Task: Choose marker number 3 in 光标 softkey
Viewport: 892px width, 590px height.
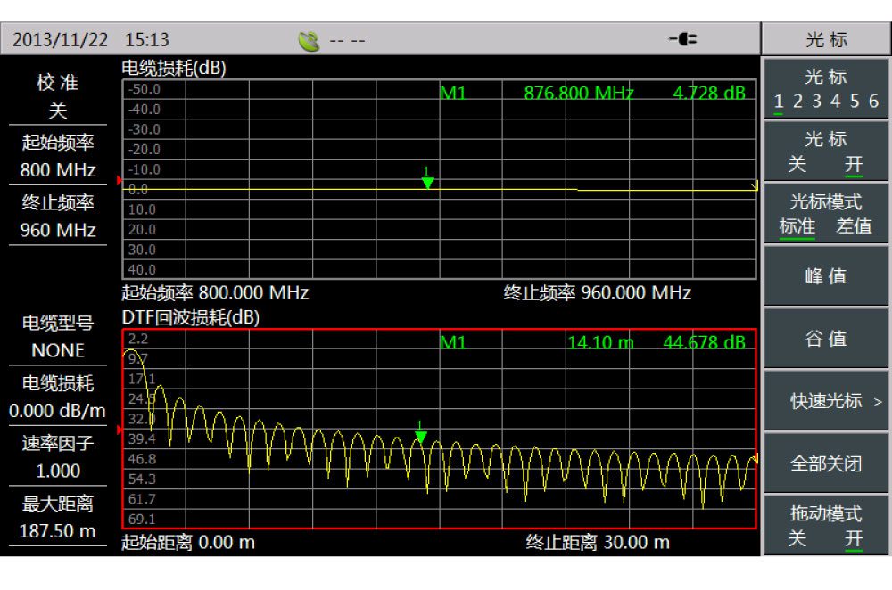Action: click(816, 102)
